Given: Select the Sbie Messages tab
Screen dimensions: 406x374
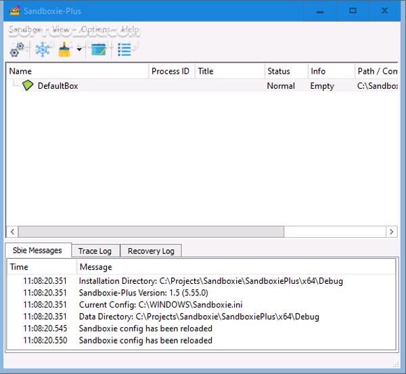Looking at the screenshot, I should pyautogui.click(x=37, y=250).
